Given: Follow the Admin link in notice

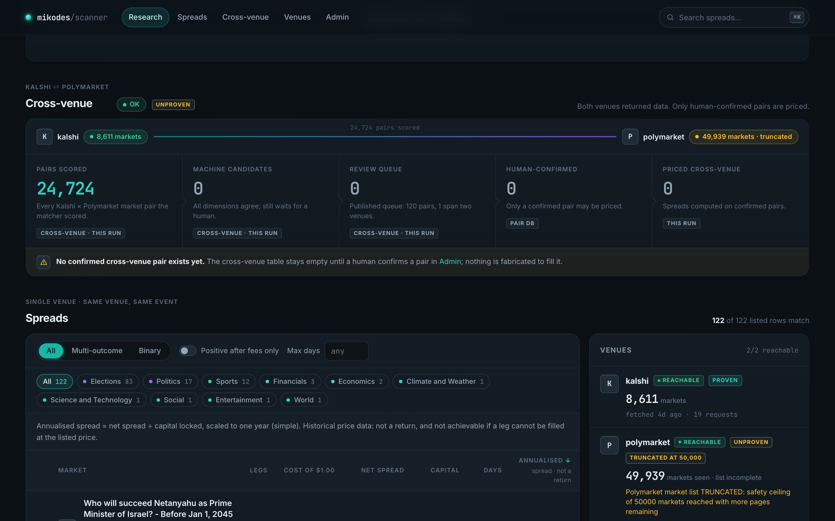Looking at the screenshot, I should (450, 262).
